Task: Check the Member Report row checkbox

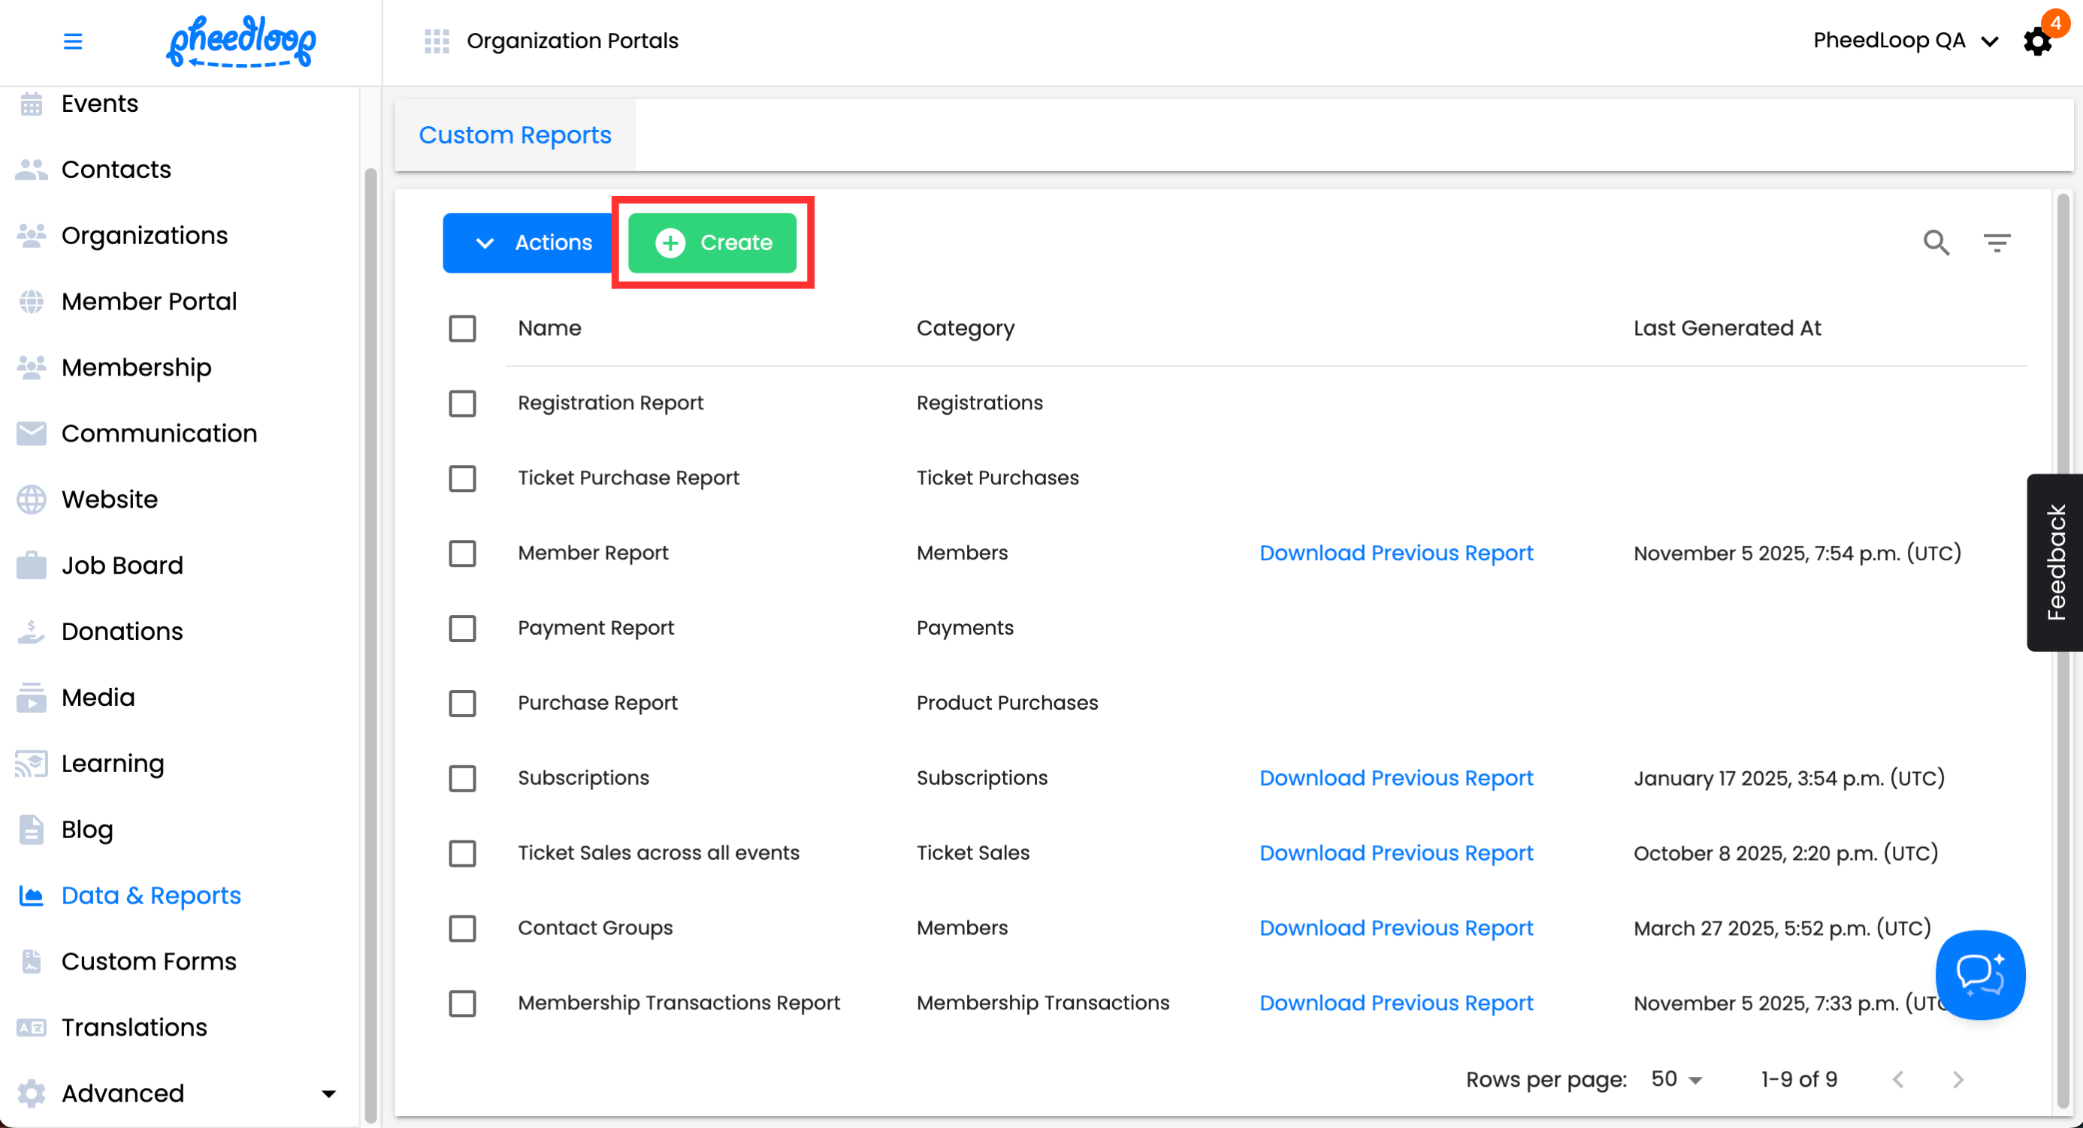Action: [463, 553]
